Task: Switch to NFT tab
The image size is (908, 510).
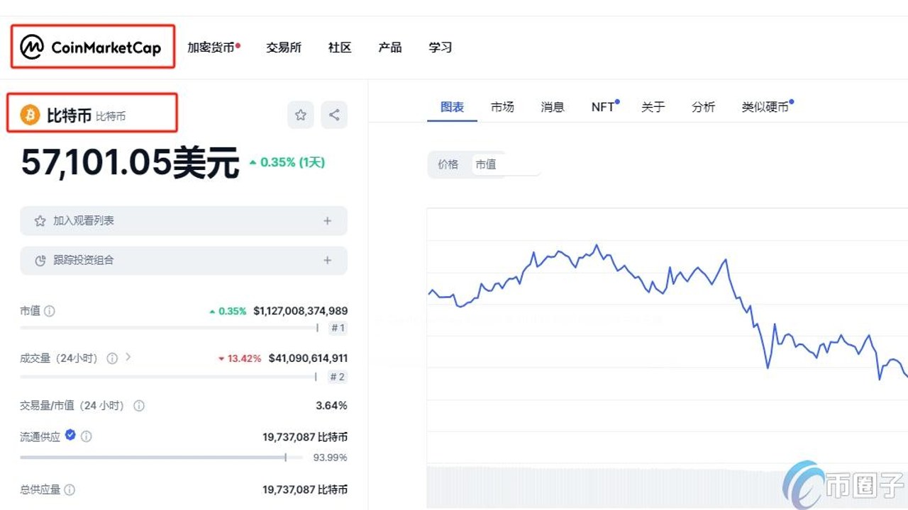Action: [604, 107]
